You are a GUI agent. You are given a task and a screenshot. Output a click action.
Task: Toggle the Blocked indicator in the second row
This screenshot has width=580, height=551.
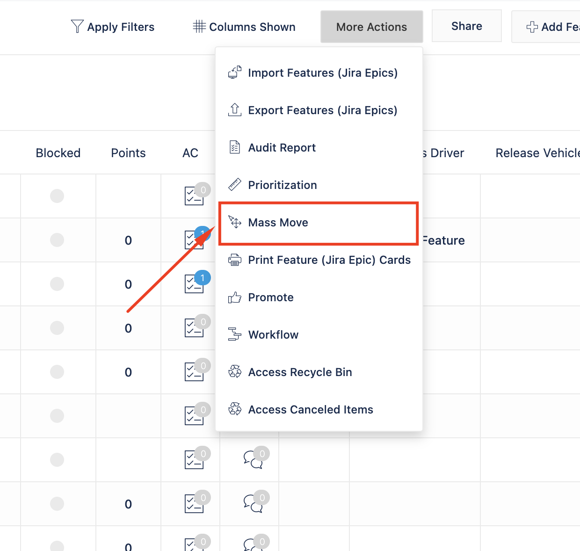57,240
